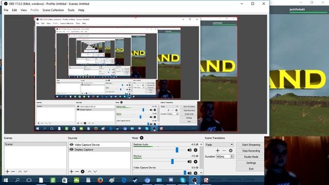Click the Mic/Aux volume slider handle
Screen dimensions: 329x185
pos(172,161)
